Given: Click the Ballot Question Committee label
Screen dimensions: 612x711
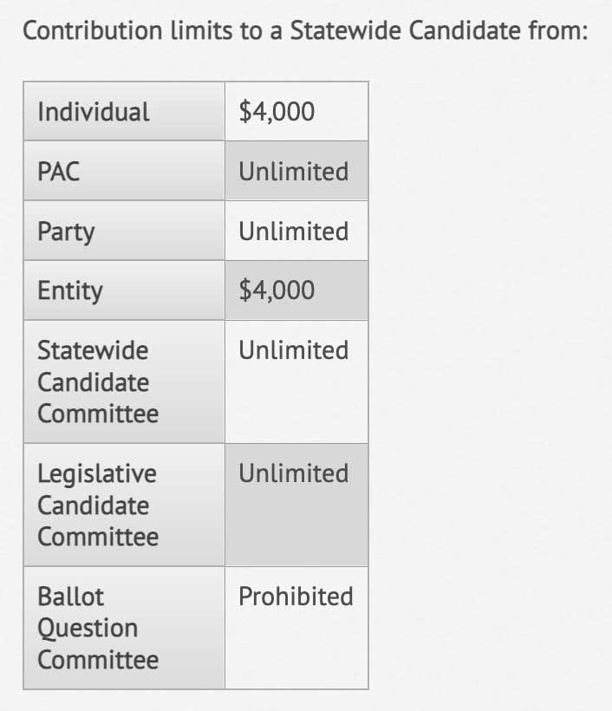Looking at the screenshot, I should [124, 628].
